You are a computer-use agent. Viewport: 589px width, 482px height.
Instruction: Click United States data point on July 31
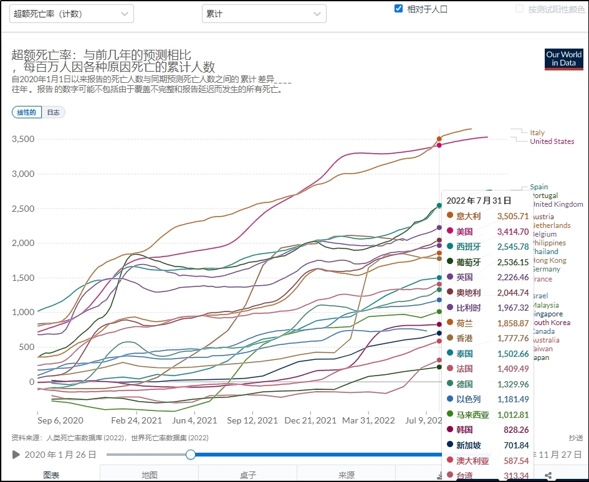pos(439,145)
